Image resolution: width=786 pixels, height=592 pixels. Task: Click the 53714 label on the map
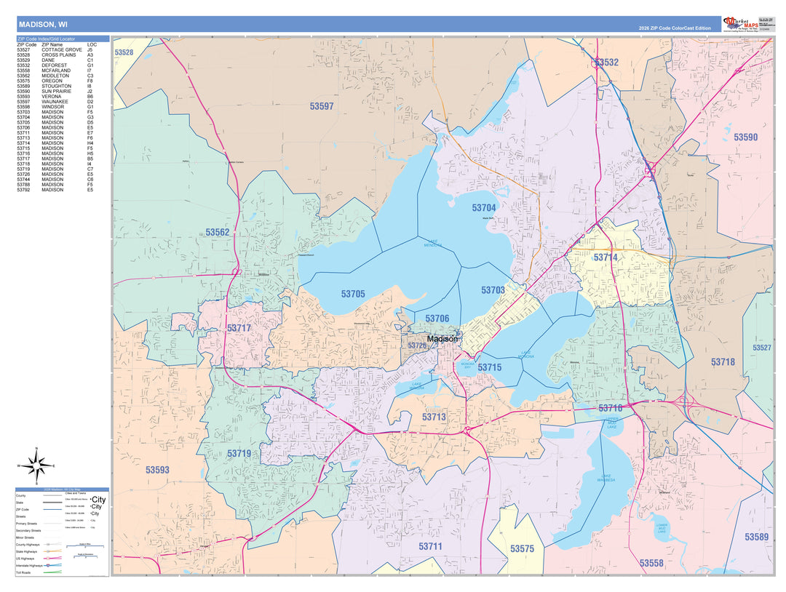[x=606, y=257]
